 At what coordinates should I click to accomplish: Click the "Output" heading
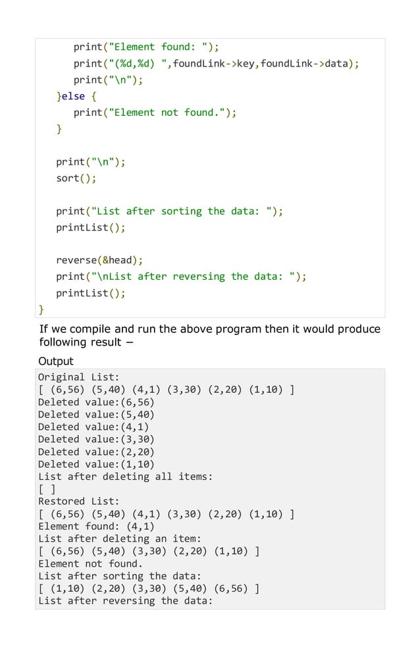(x=56, y=361)
